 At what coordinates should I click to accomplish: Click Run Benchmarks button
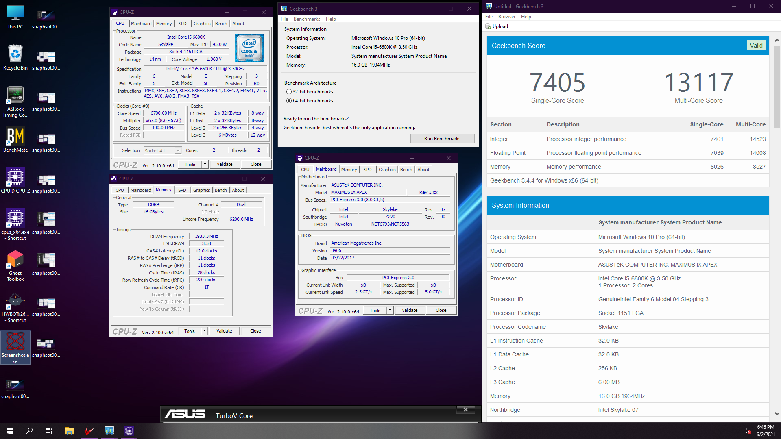click(442, 139)
